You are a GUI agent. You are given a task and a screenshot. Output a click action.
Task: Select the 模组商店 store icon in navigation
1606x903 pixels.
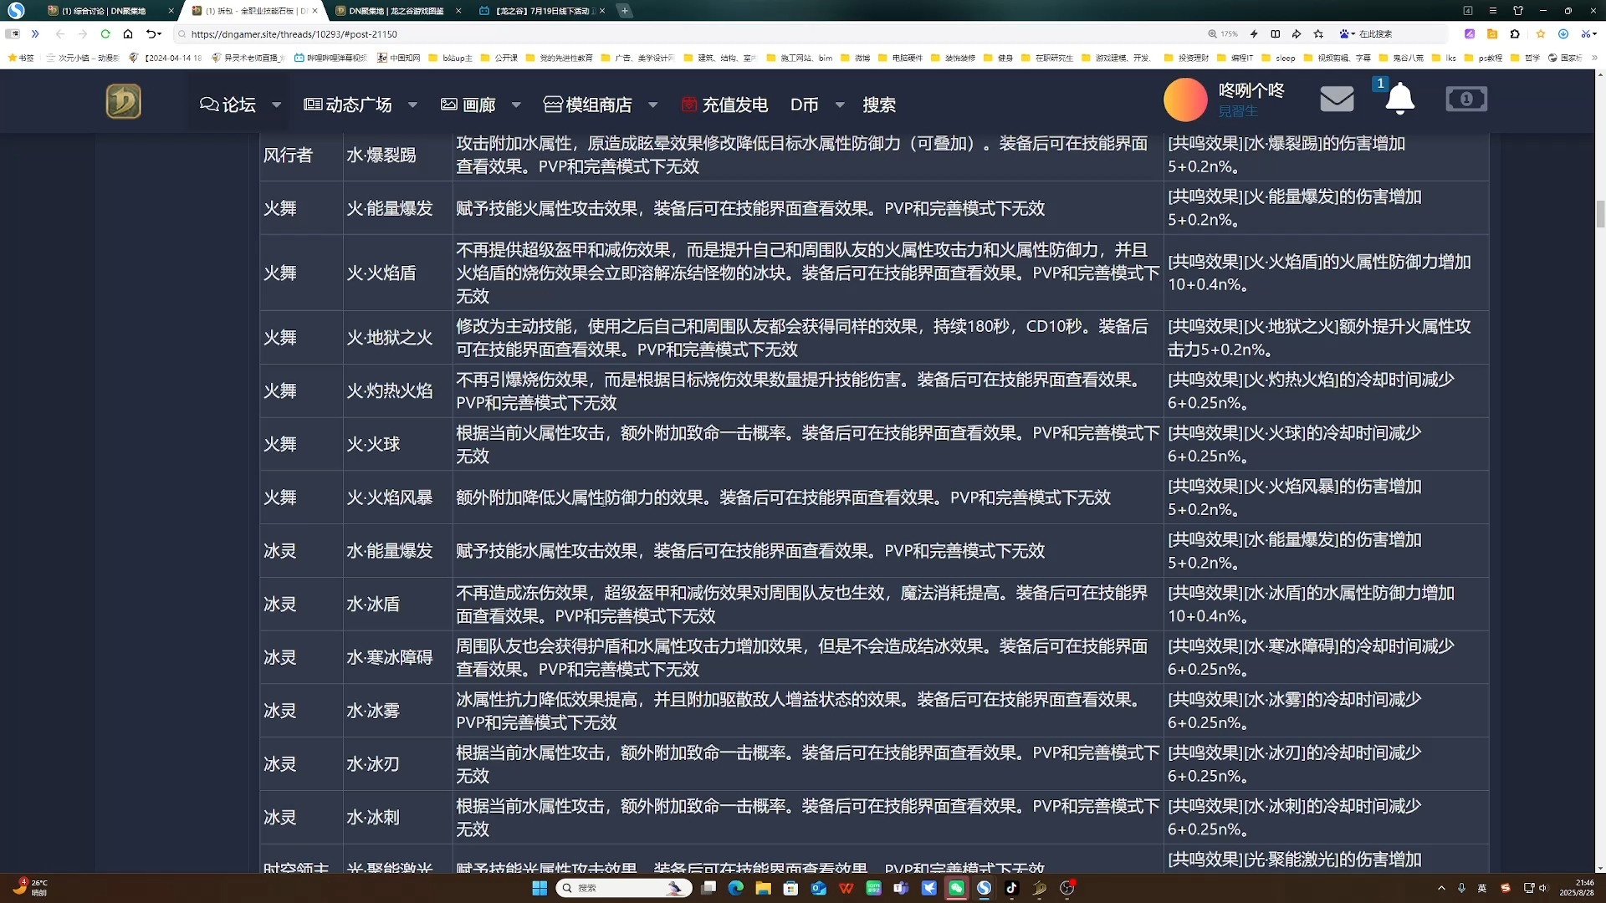click(x=554, y=104)
